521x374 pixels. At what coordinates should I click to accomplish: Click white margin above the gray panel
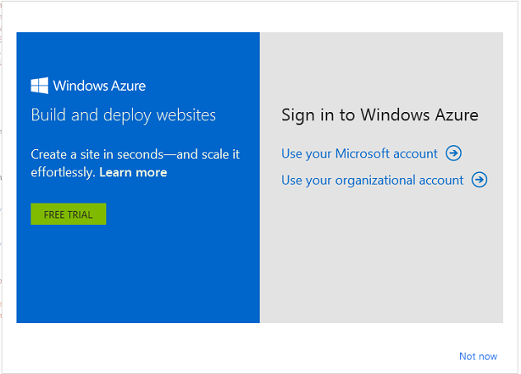click(381, 17)
